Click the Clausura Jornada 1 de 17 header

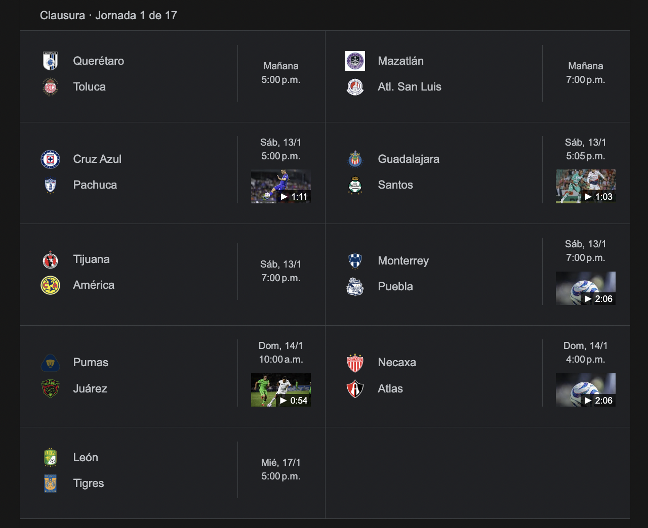(x=108, y=16)
